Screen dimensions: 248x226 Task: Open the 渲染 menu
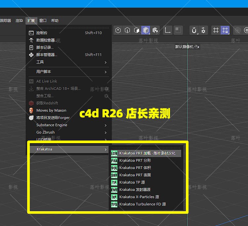tap(19, 21)
